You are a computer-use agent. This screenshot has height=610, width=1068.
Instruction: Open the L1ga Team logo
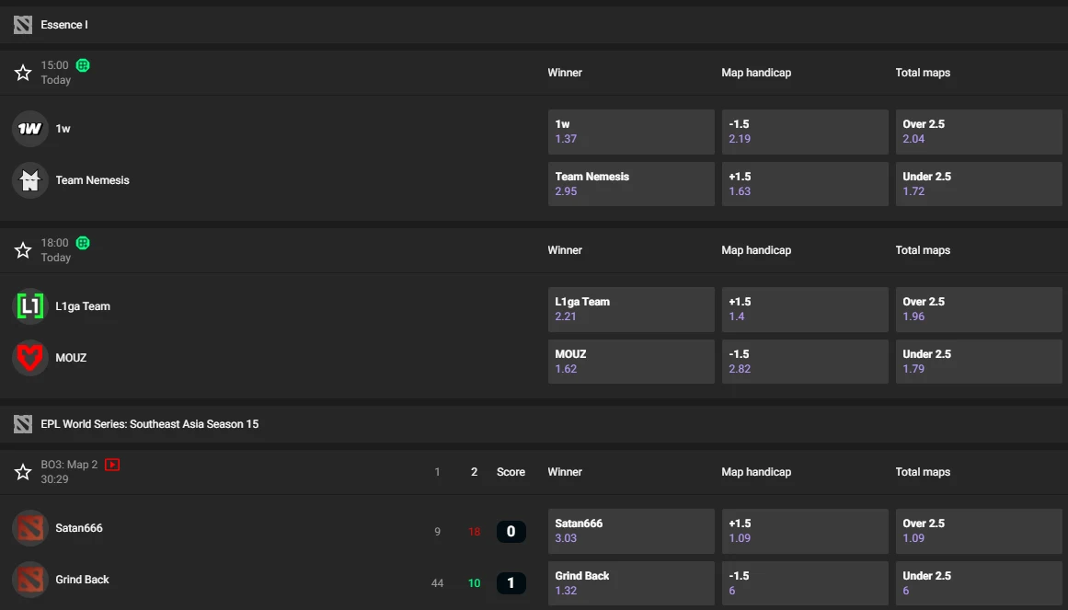[x=30, y=306]
